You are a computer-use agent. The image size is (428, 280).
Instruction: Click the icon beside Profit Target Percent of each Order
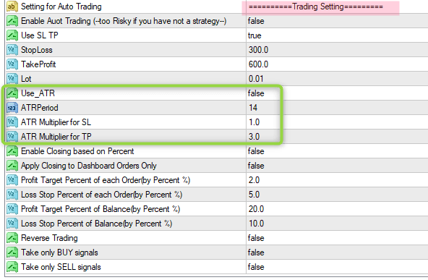click(12, 180)
